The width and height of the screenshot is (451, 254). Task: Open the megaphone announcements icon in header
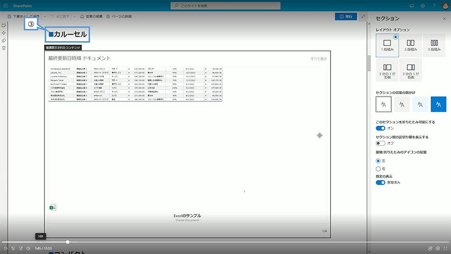[x=412, y=5]
